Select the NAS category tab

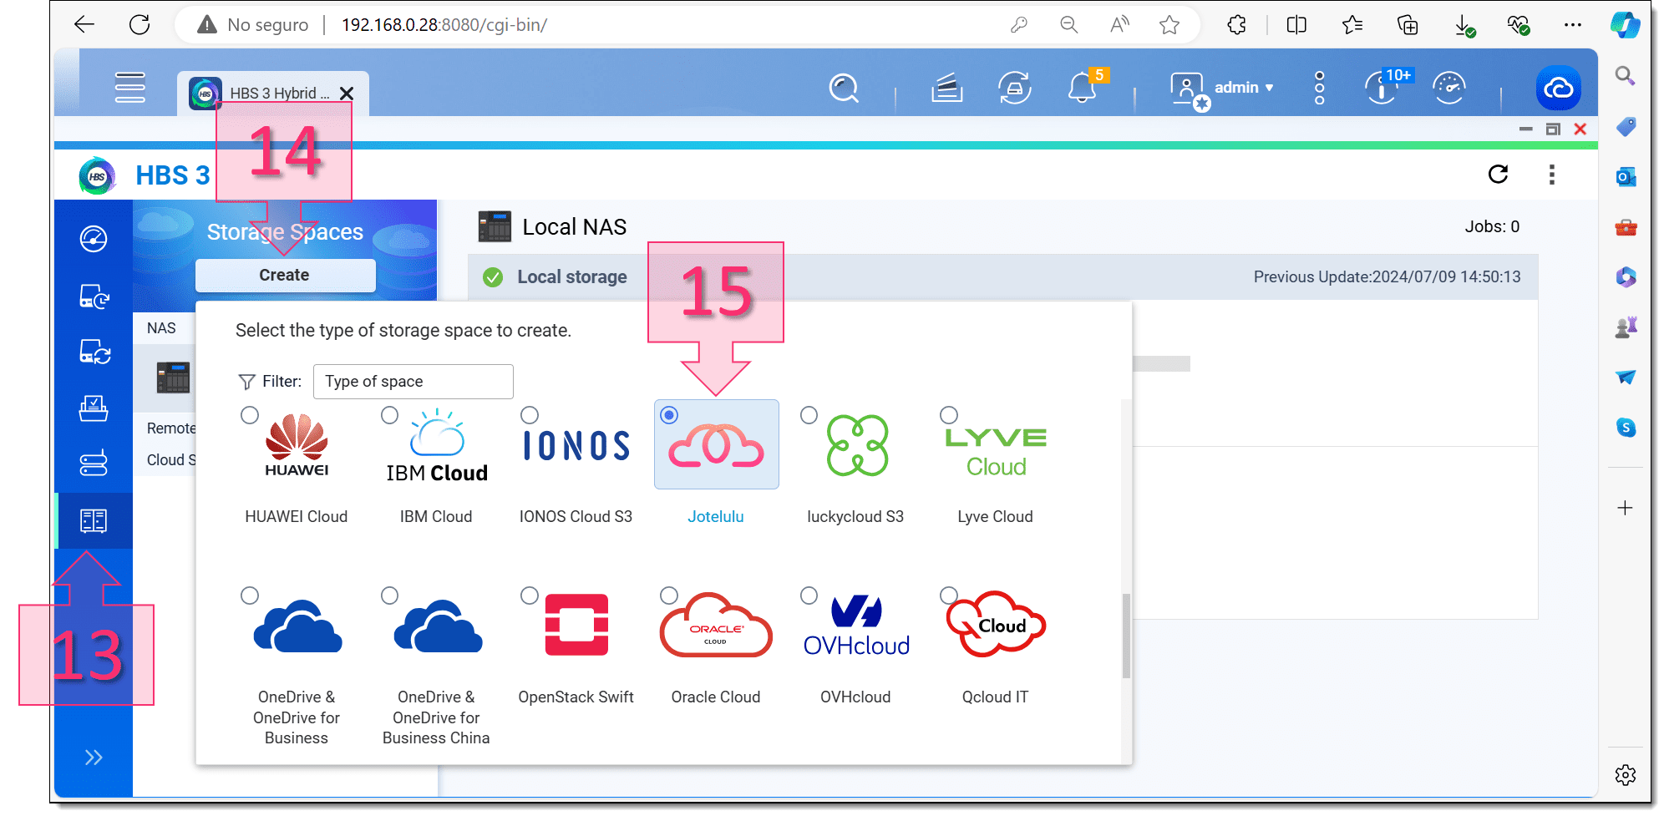[162, 328]
